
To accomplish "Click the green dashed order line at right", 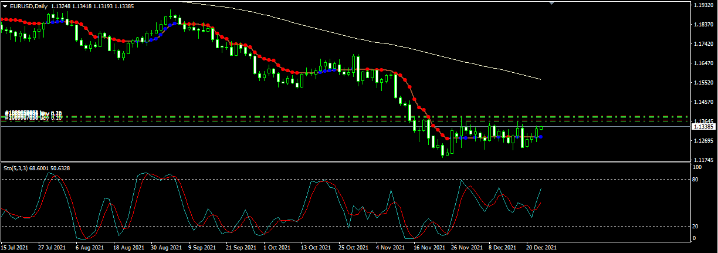I will tap(616, 117).
